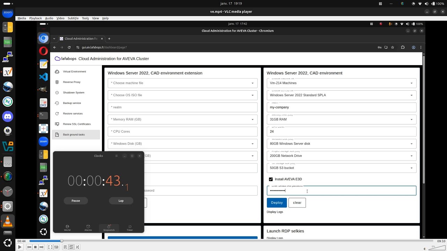
Task: Click Chromium reload page icon
Action: [x=69, y=47]
